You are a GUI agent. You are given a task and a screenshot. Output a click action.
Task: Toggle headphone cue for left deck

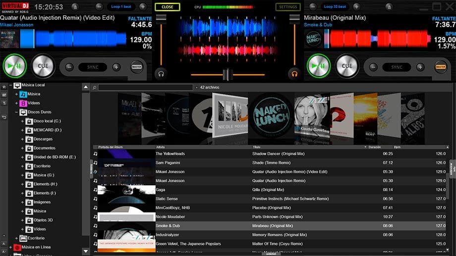pos(161,74)
